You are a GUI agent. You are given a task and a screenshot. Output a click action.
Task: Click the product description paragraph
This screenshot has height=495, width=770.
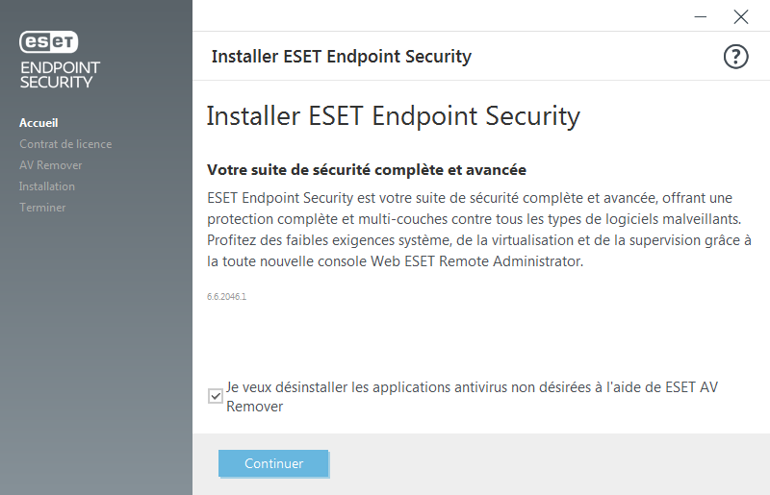tap(478, 229)
